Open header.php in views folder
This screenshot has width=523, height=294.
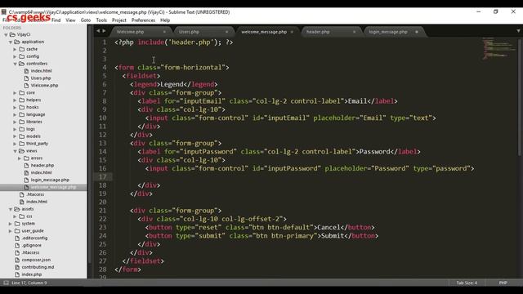point(42,166)
